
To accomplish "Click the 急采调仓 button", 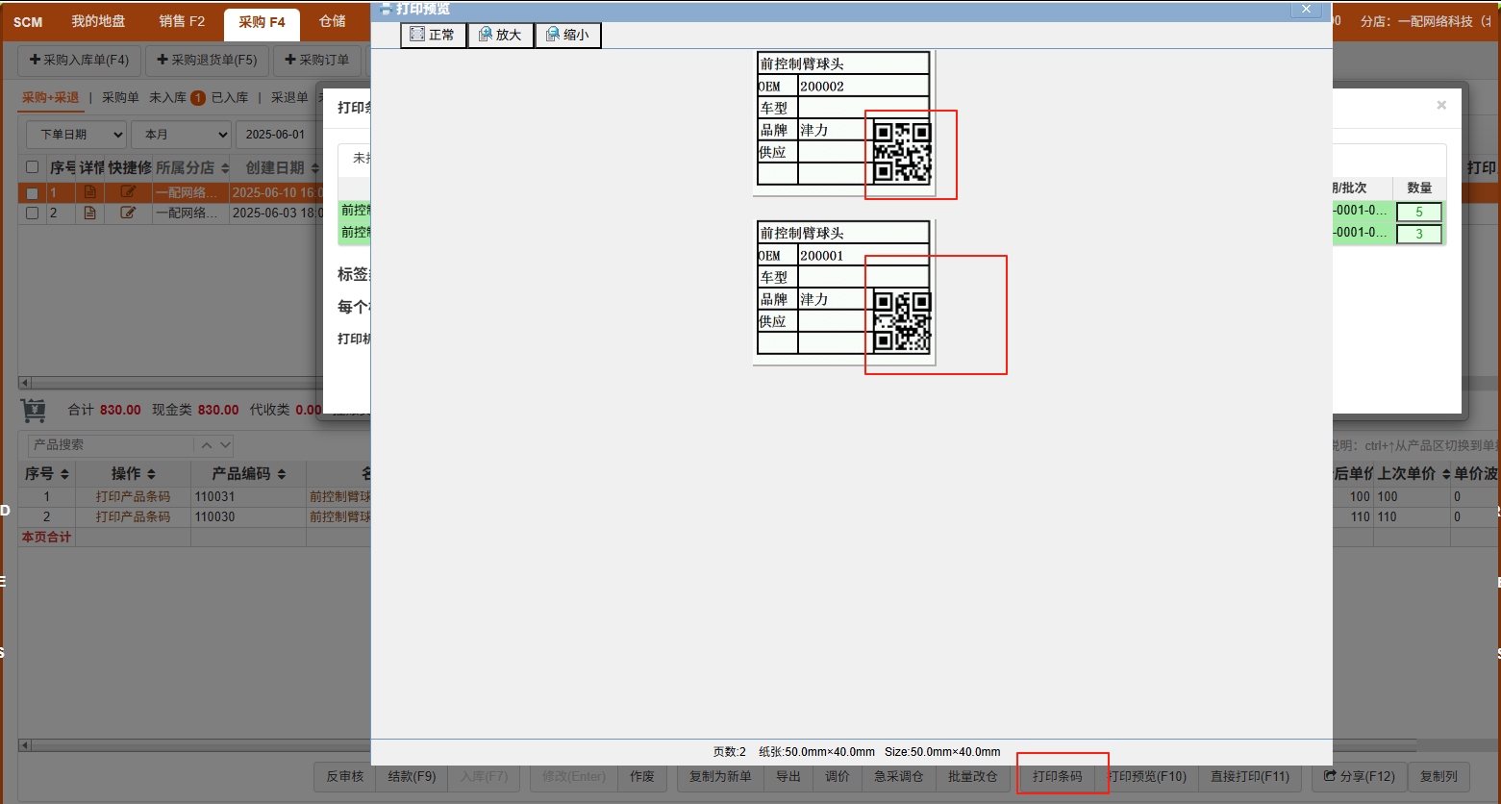I will tap(899, 776).
